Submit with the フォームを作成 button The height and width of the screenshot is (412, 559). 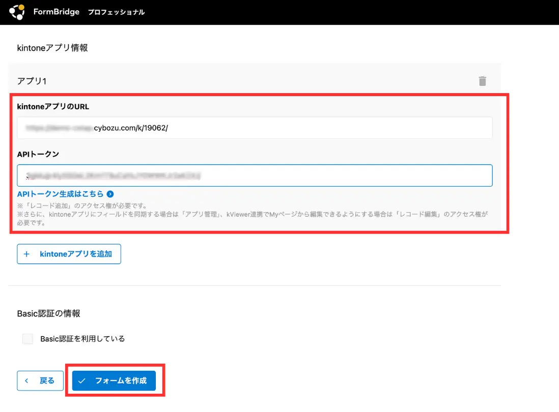pos(114,380)
